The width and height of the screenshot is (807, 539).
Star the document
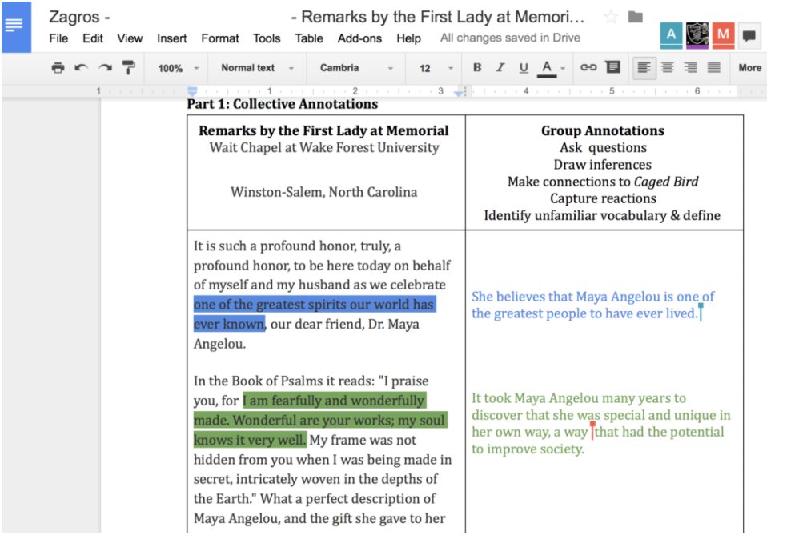pos(611,17)
